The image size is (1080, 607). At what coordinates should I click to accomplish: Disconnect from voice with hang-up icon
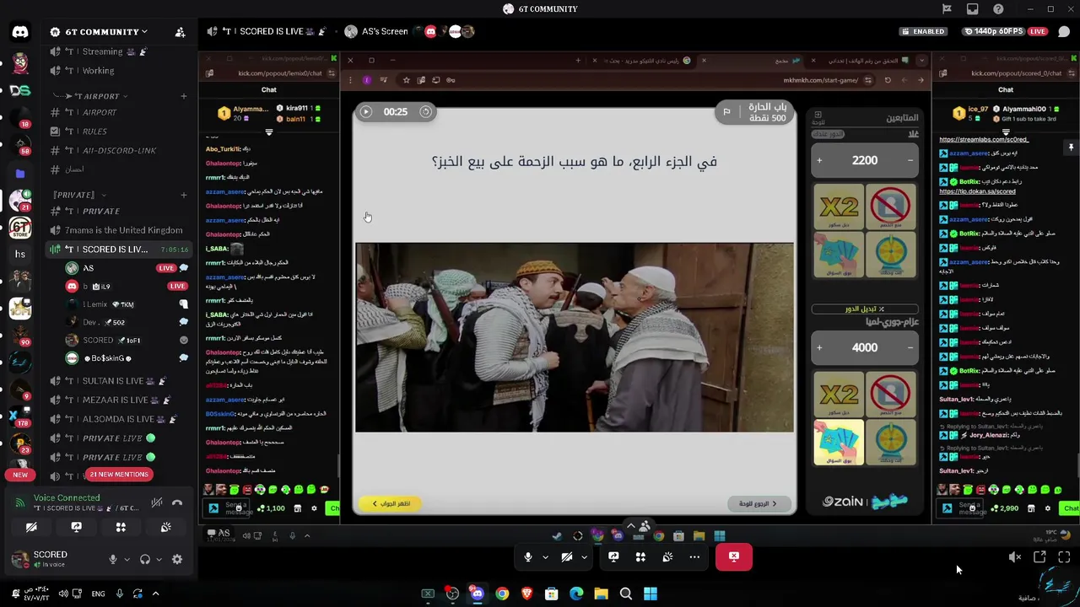(x=177, y=503)
